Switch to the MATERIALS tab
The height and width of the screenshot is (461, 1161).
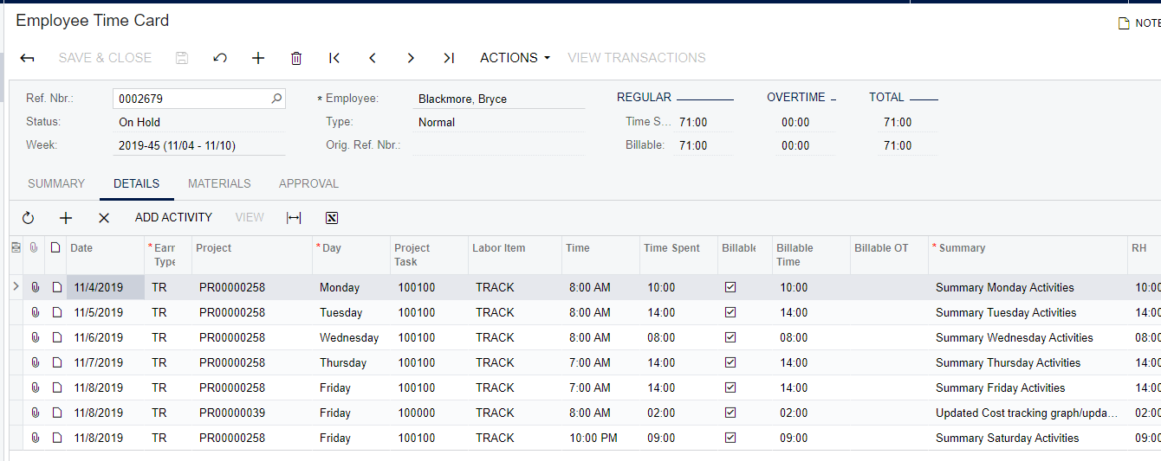click(x=219, y=183)
